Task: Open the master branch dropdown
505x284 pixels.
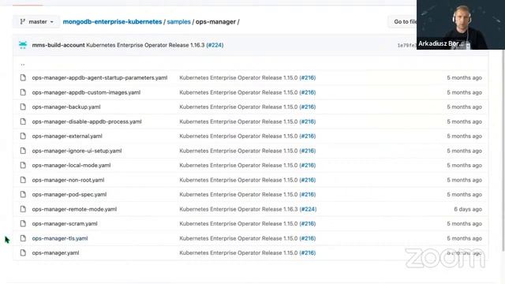Action: (36, 22)
